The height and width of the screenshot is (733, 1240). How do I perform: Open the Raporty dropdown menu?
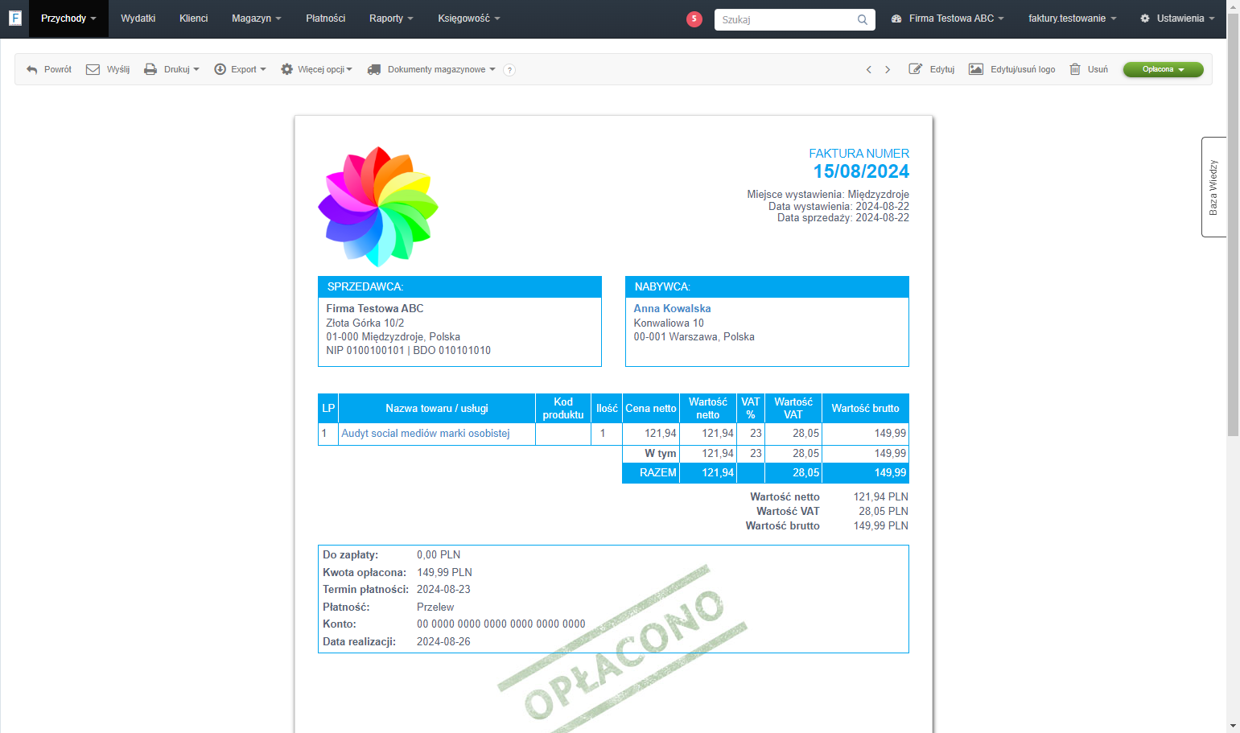(x=391, y=19)
